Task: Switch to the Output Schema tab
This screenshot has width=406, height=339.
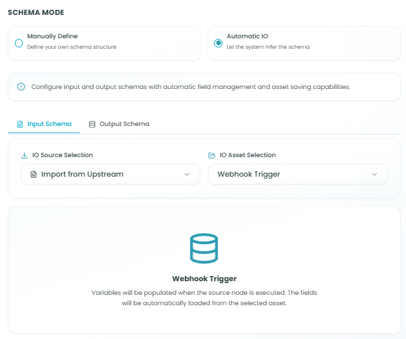Action: (x=119, y=124)
